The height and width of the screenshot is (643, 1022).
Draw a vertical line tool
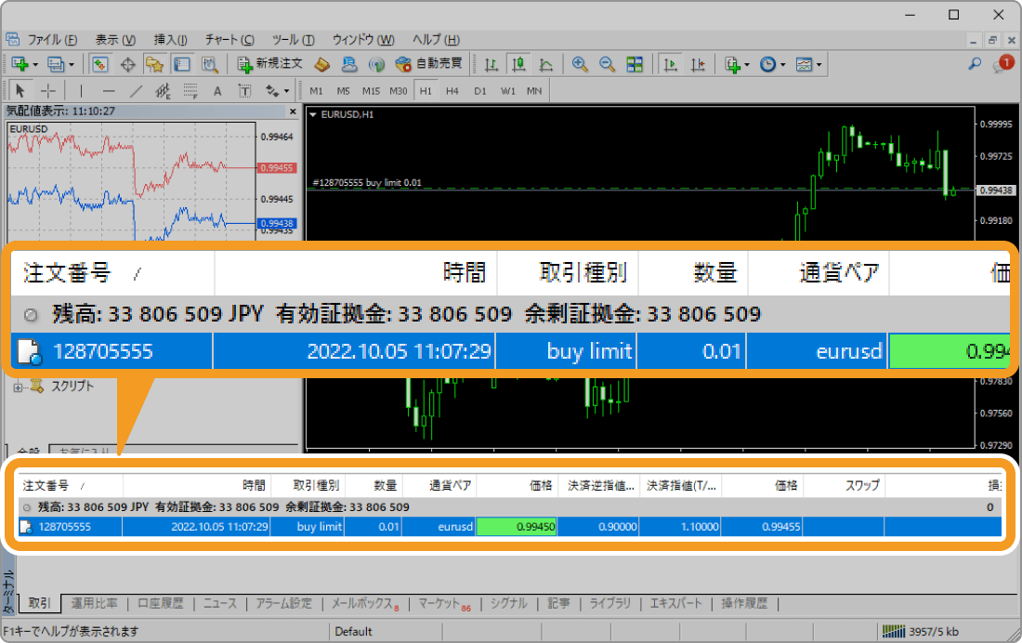point(81,91)
